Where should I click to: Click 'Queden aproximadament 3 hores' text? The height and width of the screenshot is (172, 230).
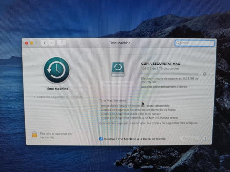(x=164, y=87)
